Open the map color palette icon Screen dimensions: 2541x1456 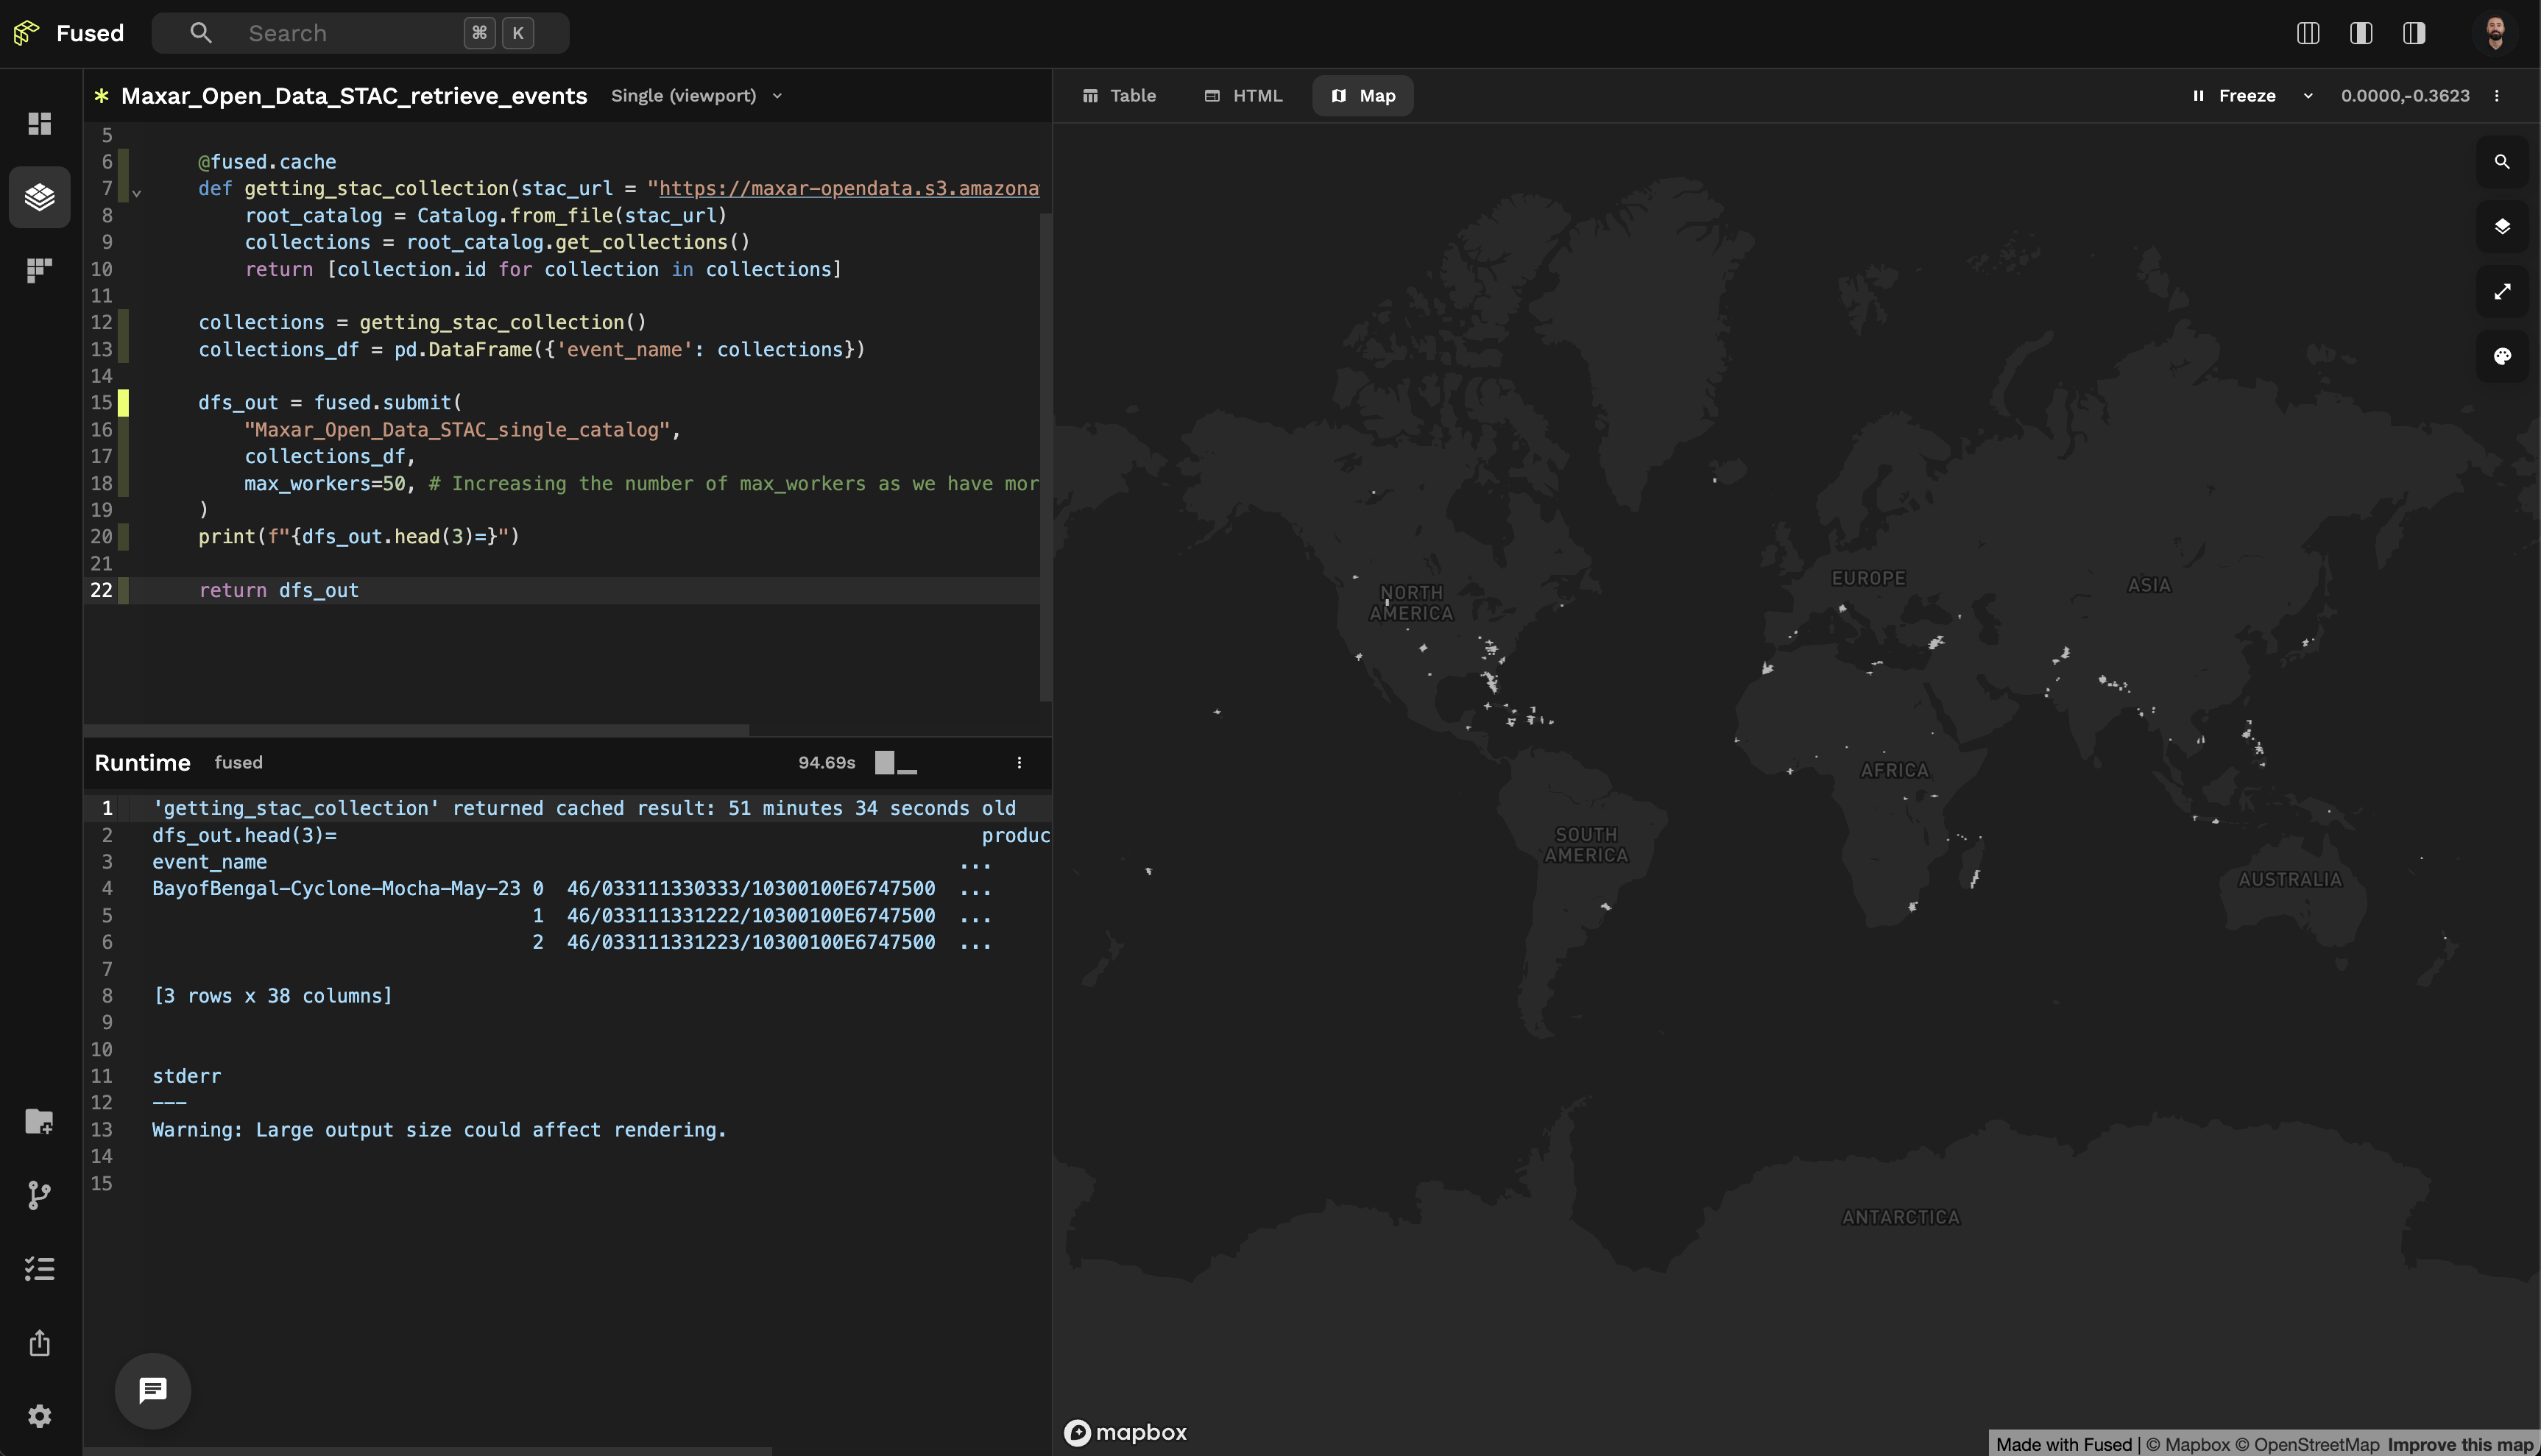[2501, 356]
